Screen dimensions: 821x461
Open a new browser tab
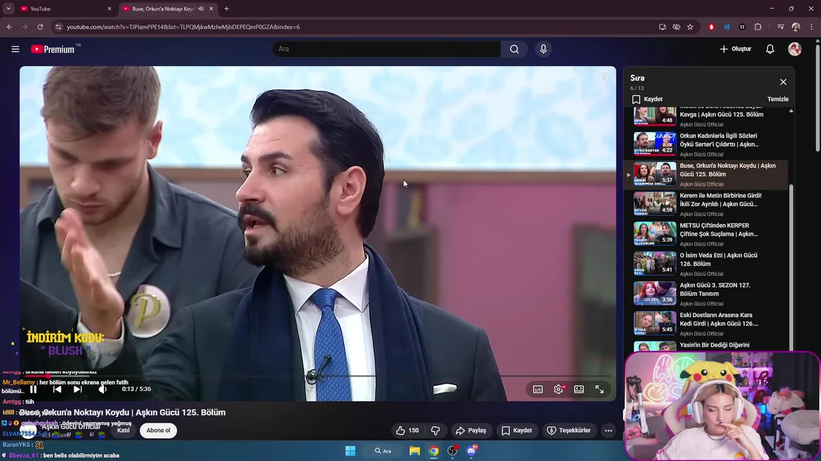226,9
